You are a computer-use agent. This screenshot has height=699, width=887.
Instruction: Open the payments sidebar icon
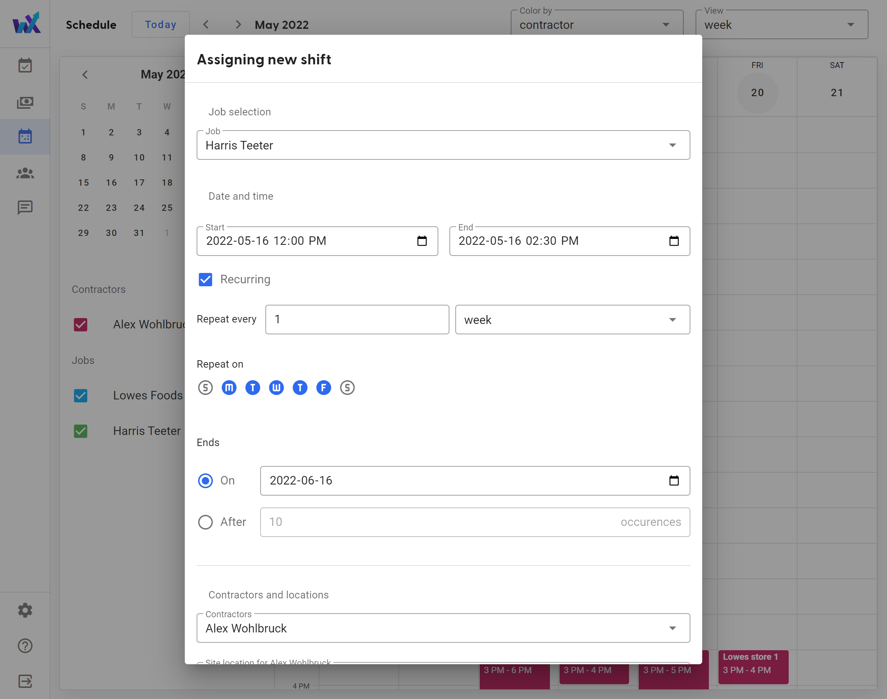pyautogui.click(x=25, y=102)
